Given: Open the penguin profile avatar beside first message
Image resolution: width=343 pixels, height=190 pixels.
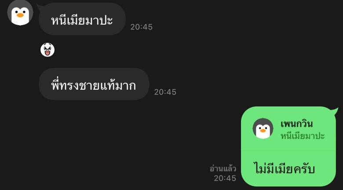Looking at the screenshot, I should [x=20, y=13].
